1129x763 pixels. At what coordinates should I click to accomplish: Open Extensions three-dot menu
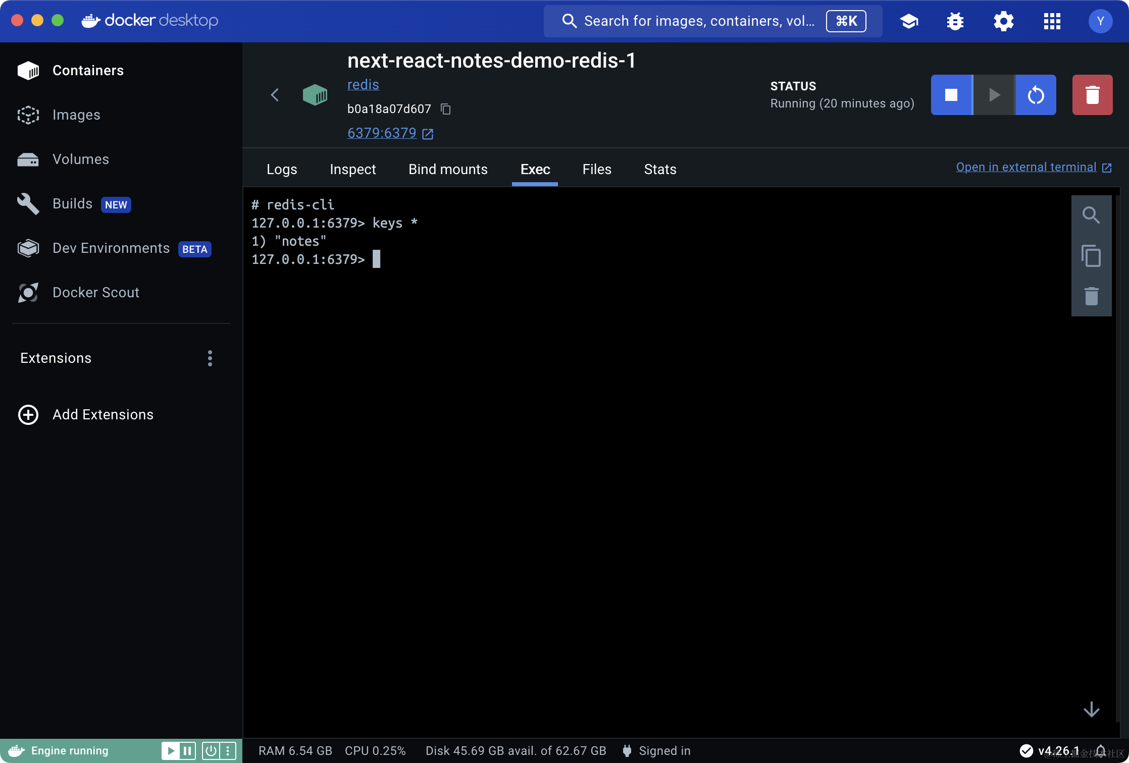click(x=210, y=358)
